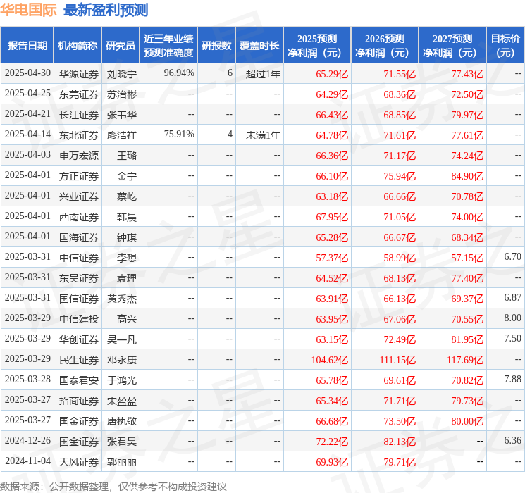
Task: Click the 2025-04-03 date cell
Action: tap(27, 155)
